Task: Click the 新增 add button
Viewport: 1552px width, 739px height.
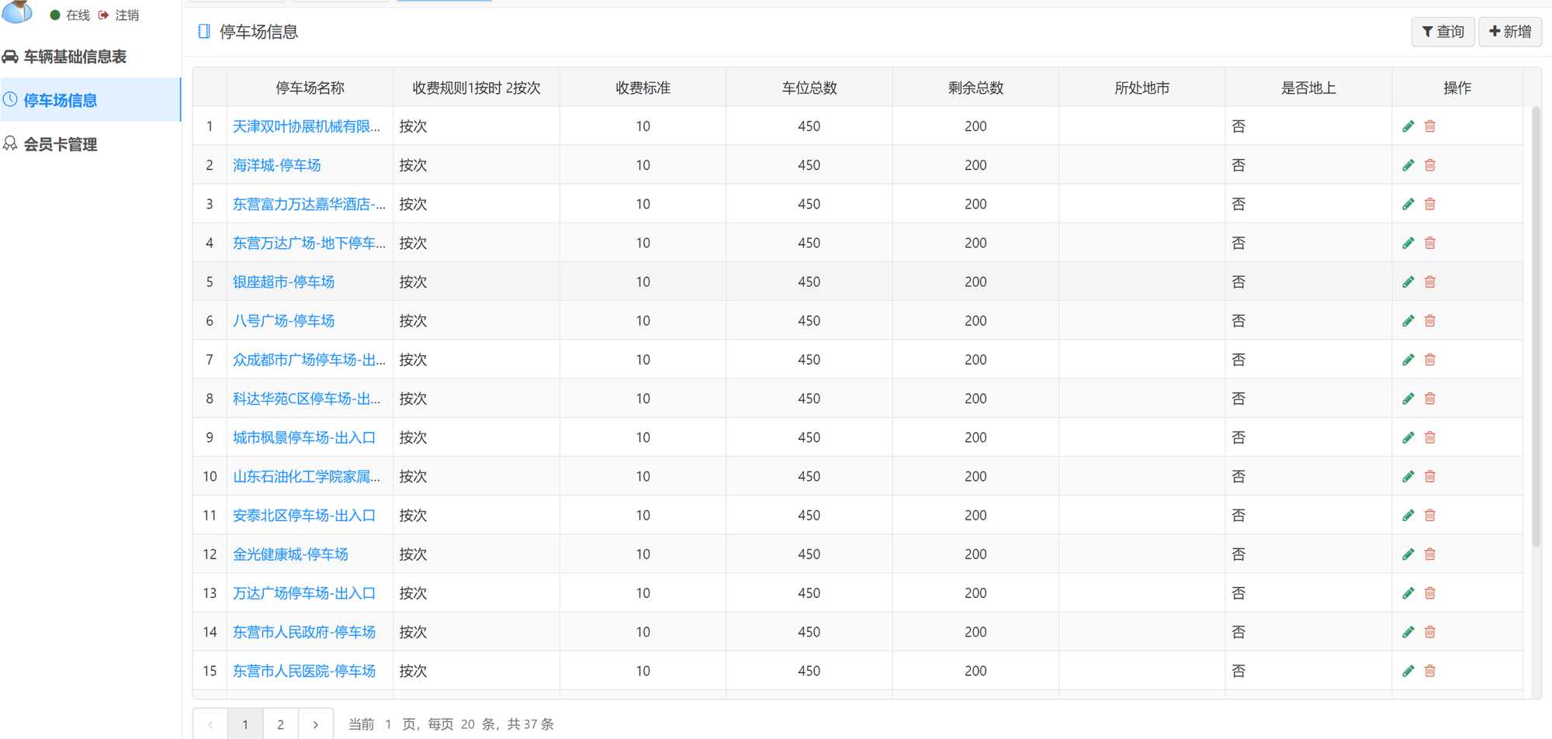Action: pos(1509,32)
